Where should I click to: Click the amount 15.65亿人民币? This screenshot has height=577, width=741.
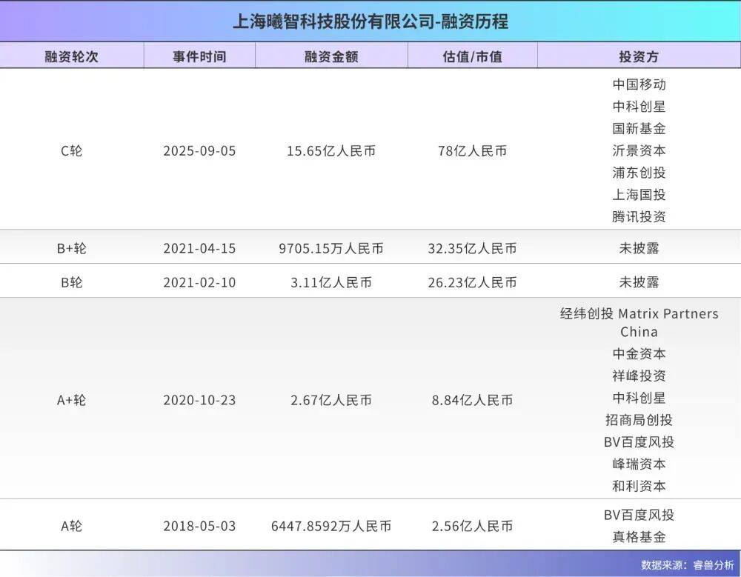[x=331, y=151]
